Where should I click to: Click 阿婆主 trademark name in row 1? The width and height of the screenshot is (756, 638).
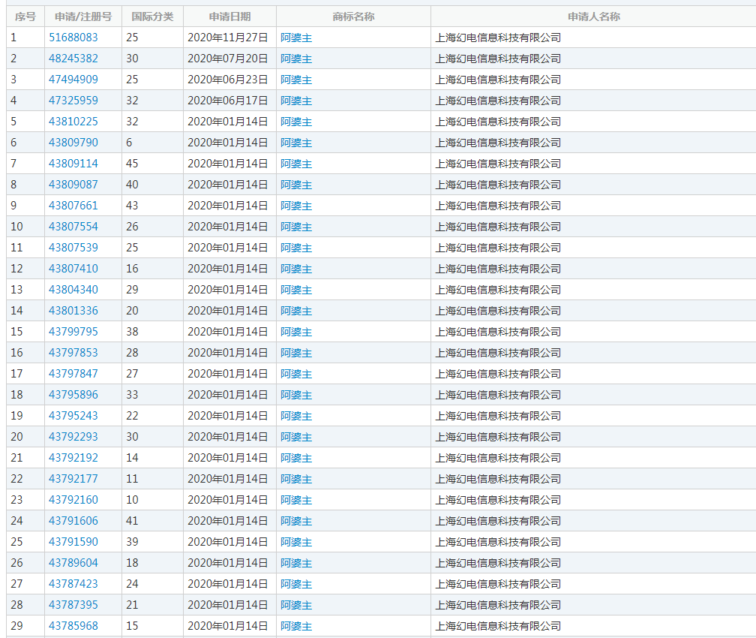296,38
